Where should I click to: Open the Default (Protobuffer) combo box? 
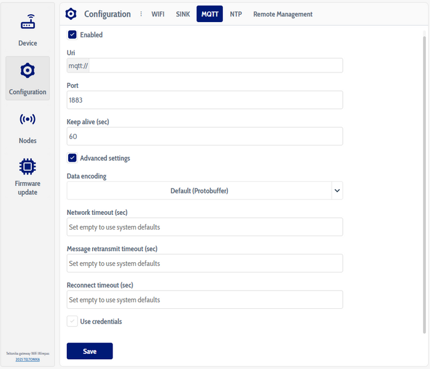click(199, 191)
